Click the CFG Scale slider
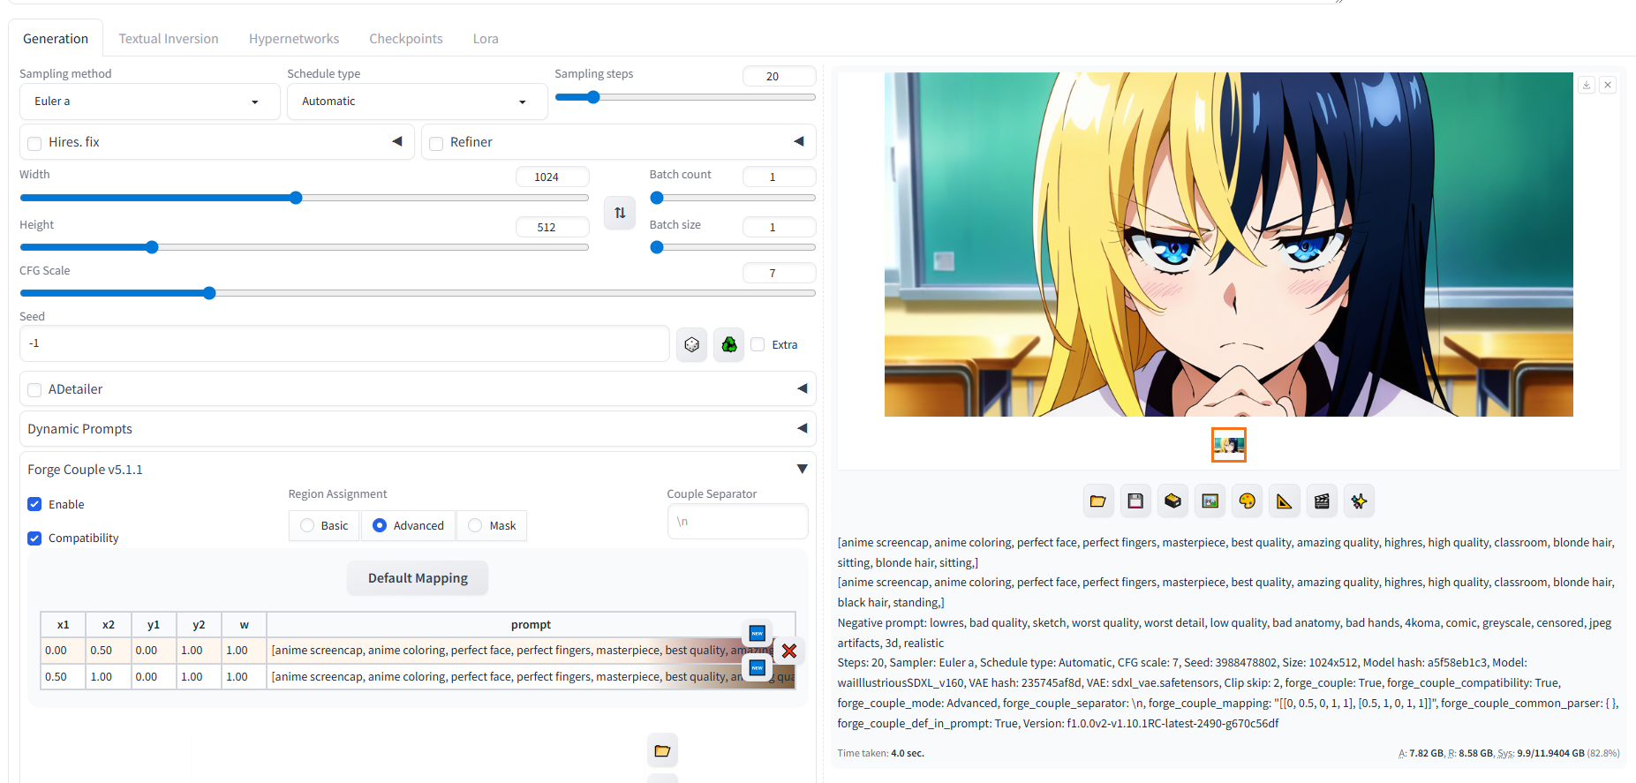The width and height of the screenshot is (1636, 783). 418,293
